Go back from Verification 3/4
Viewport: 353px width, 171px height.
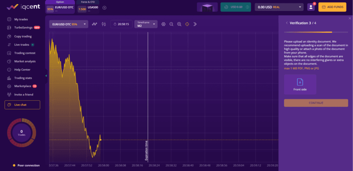pyautogui.click(x=287, y=23)
